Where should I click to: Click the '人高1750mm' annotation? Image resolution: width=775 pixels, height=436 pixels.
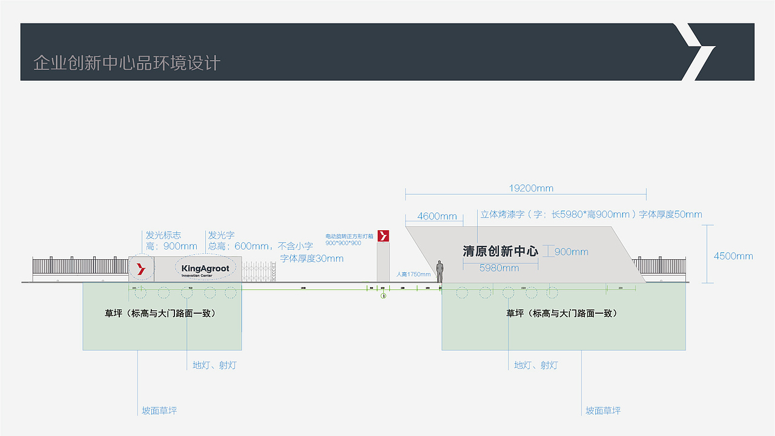[x=414, y=274]
